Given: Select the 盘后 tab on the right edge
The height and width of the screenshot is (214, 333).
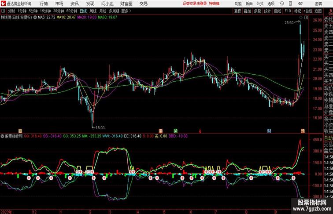Looking at the screenshot, I should pos(328,151).
